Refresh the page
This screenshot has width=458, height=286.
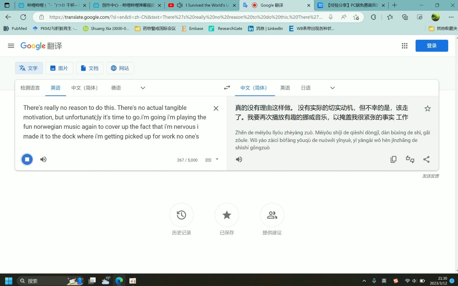tap(23, 17)
